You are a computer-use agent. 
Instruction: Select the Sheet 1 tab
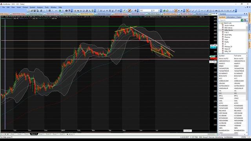(13, 134)
